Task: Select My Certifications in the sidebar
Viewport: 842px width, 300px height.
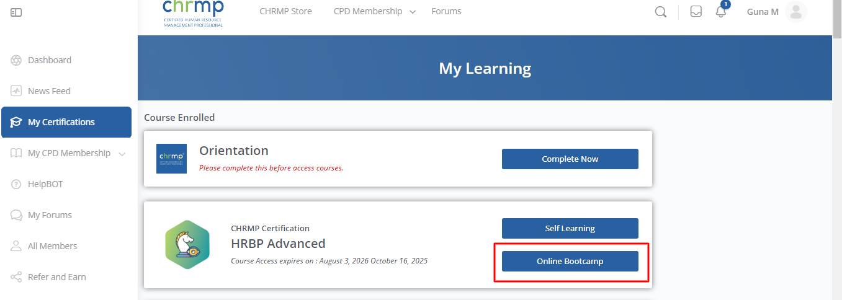Action: tap(66, 122)
